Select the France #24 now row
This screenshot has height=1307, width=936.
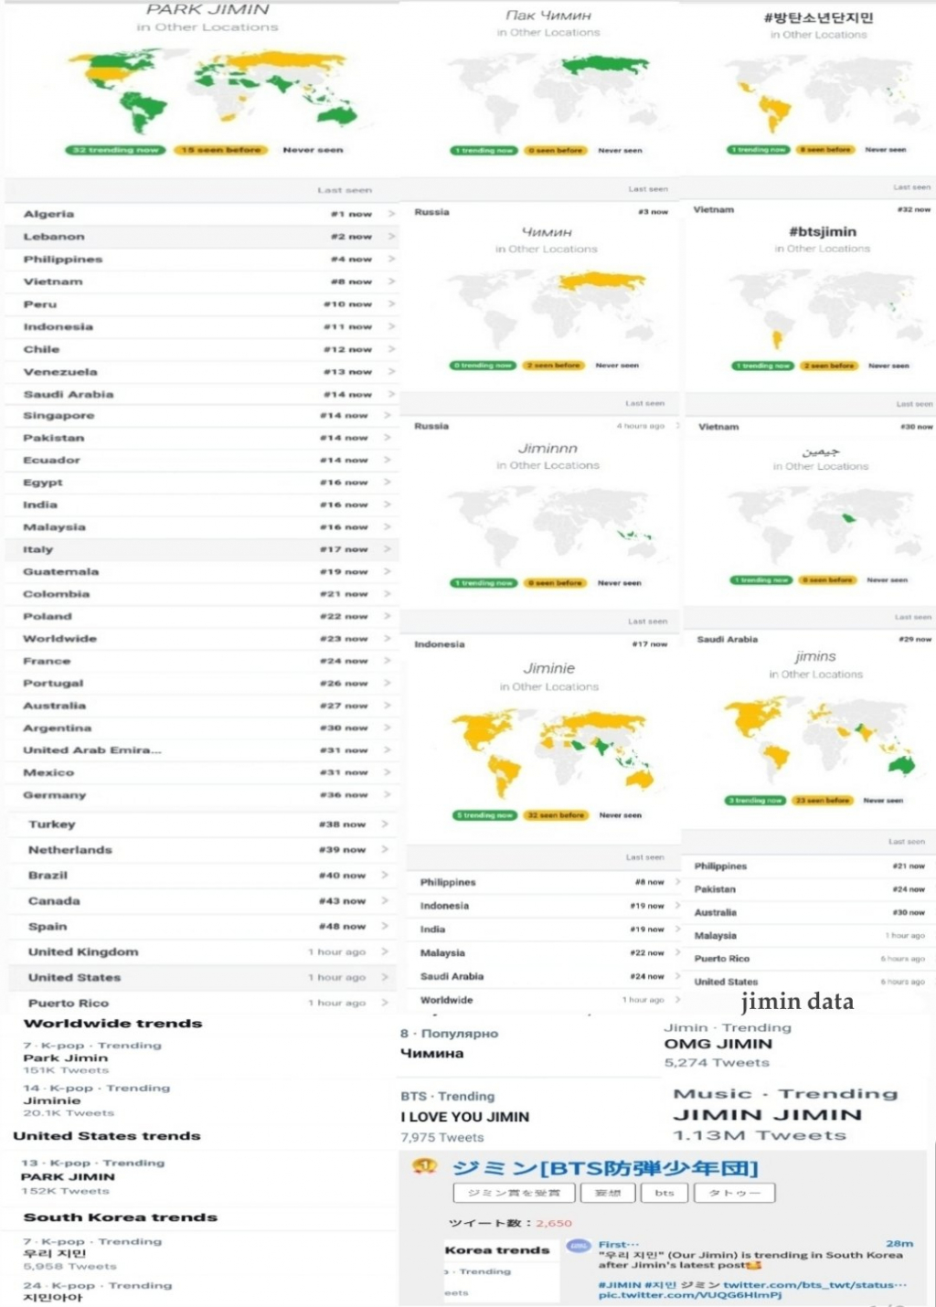(x=201, y=661)
